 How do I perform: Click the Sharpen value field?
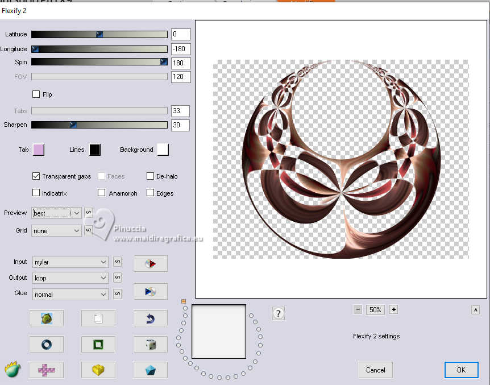[x=180, y=125]
